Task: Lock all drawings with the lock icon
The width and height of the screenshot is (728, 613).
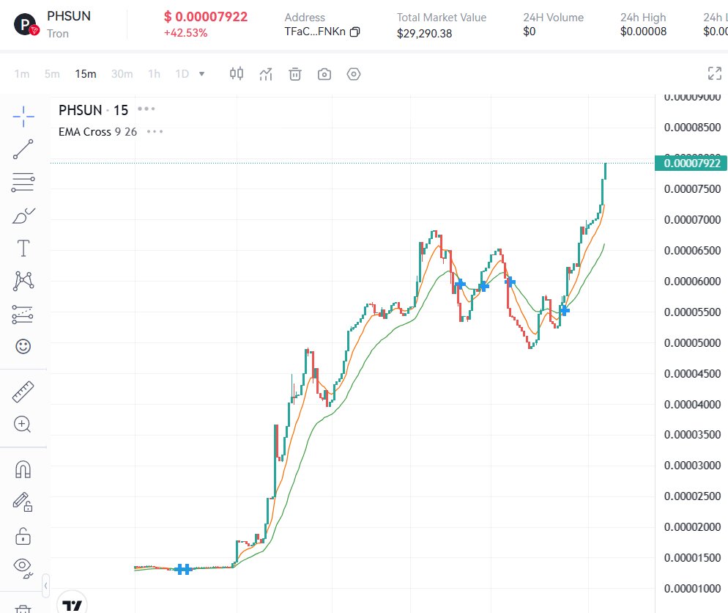Action: tap(23, 536)
